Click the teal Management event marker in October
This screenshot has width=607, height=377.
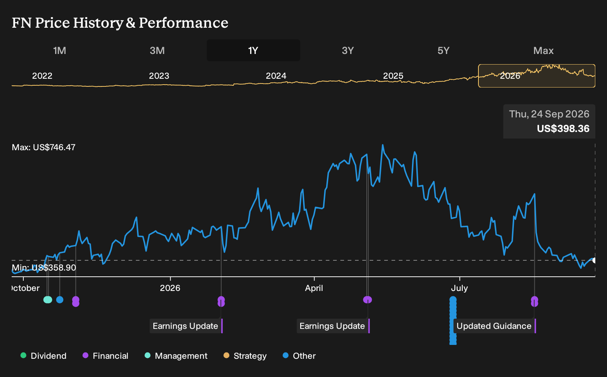click(48, 300)
